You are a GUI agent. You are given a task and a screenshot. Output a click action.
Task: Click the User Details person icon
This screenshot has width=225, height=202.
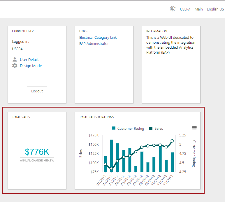click(x=15, y=59)
